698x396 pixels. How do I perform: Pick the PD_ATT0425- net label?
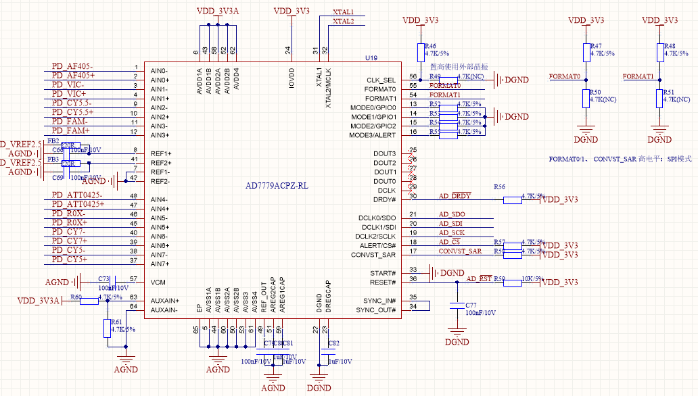coord(77,195)
